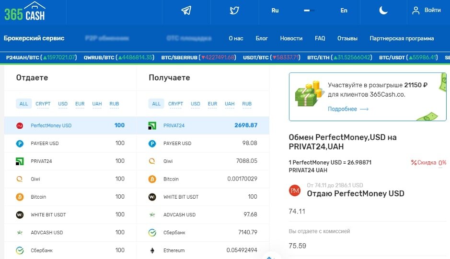The image size is (450, 259).
Task: Click Bitcoin icon in Отдаете list
Action: point(20,197)
